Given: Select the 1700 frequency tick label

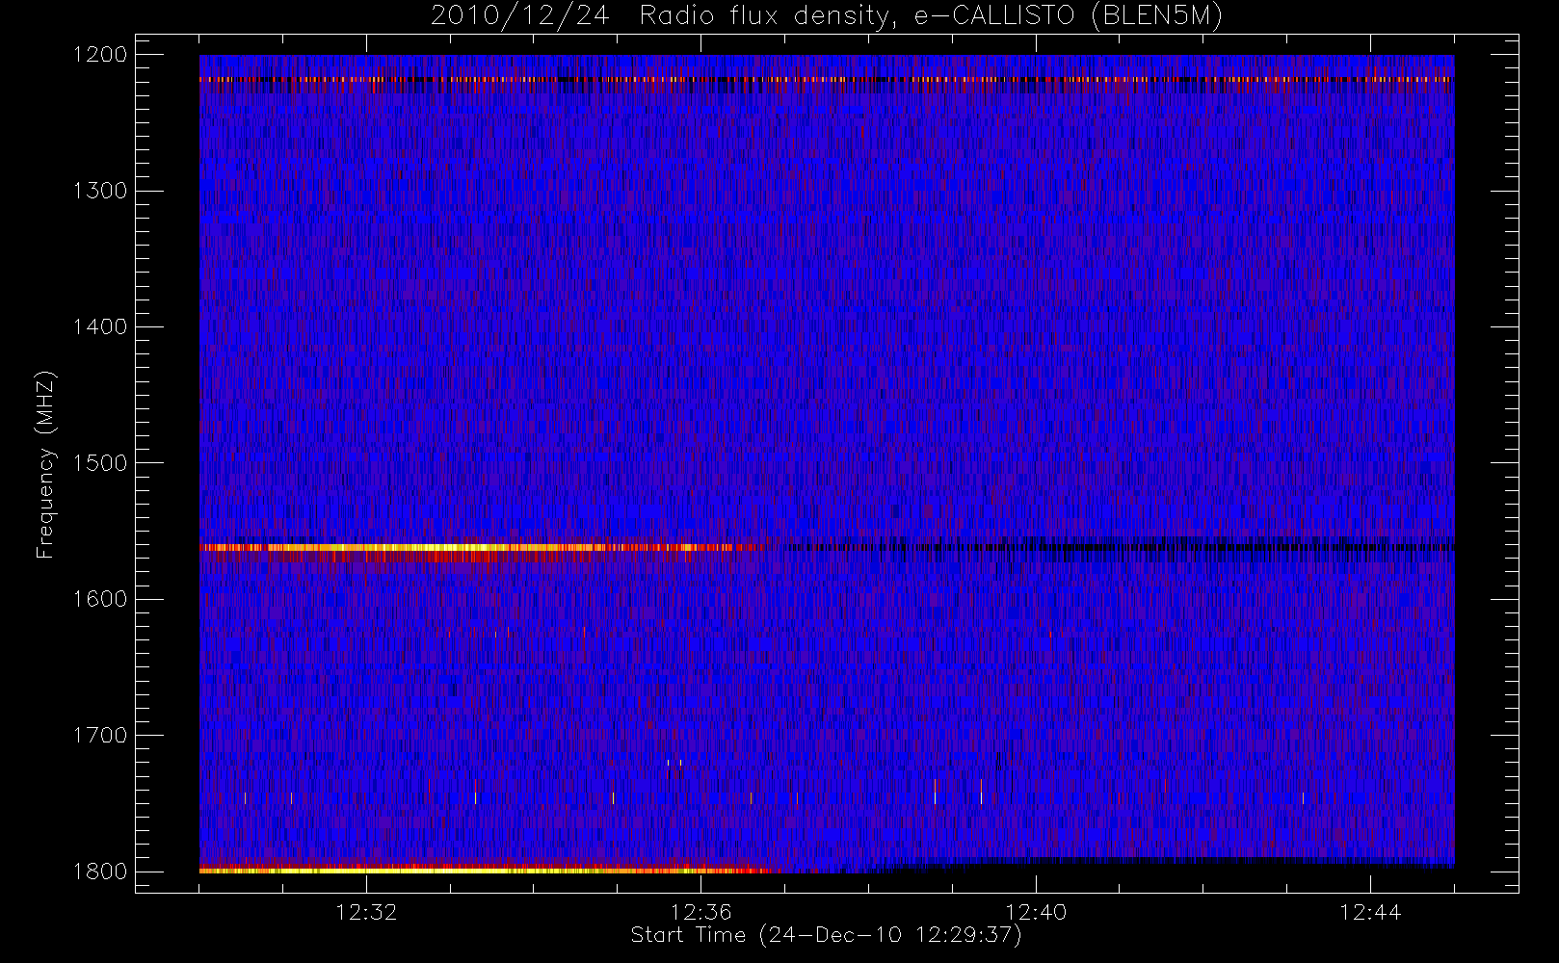Looking at the screenshot, I should pyautogui.click(x=100, y=736).
